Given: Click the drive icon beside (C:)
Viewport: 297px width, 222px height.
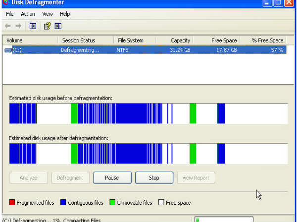Looking at the screenshot, I should [8, 50].
